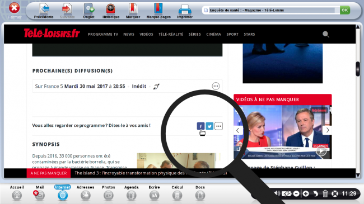The width and height of the screenshot is (364, 204).
Task: Click the Imprimer printer icon
Action: [x=185, y=10]
